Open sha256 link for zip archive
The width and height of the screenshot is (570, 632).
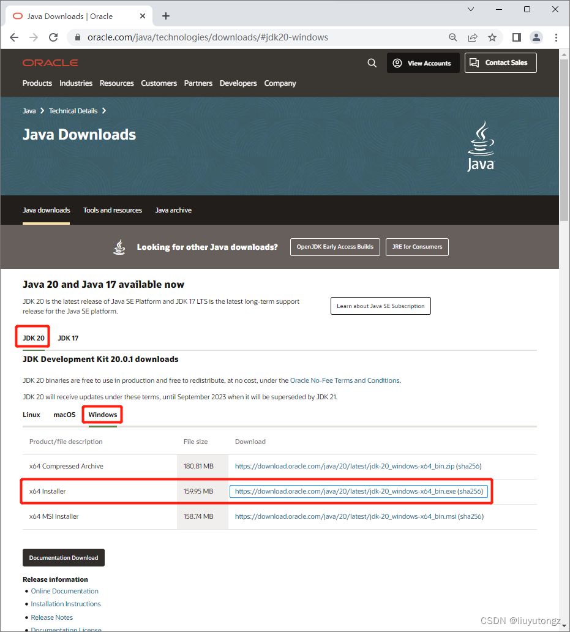point(470,466)
